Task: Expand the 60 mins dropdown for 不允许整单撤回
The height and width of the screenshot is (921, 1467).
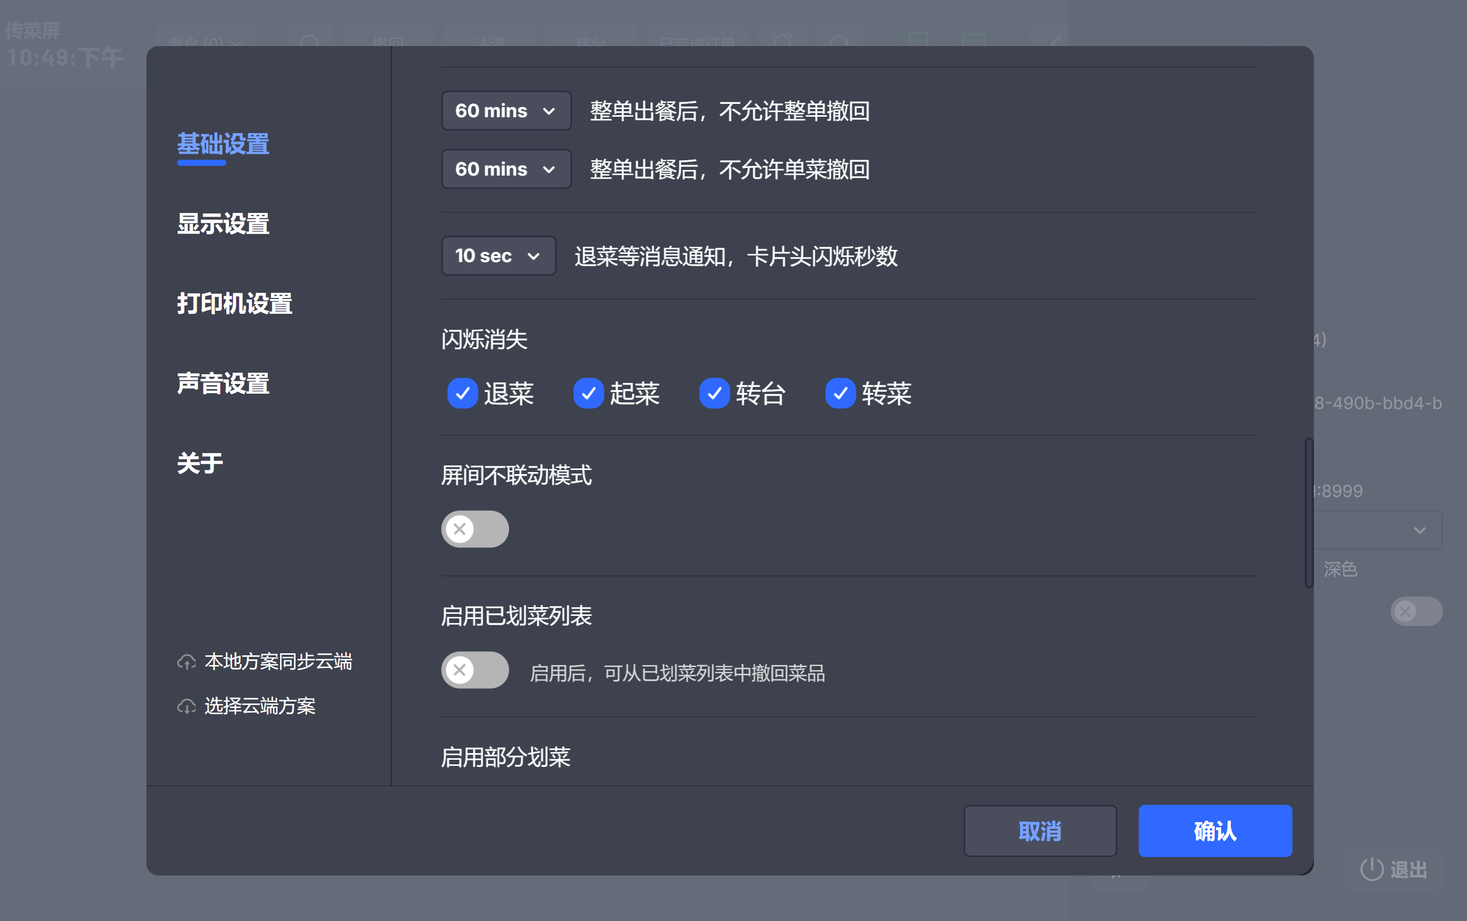Action: pyautogui.click(x=506, y=111)
